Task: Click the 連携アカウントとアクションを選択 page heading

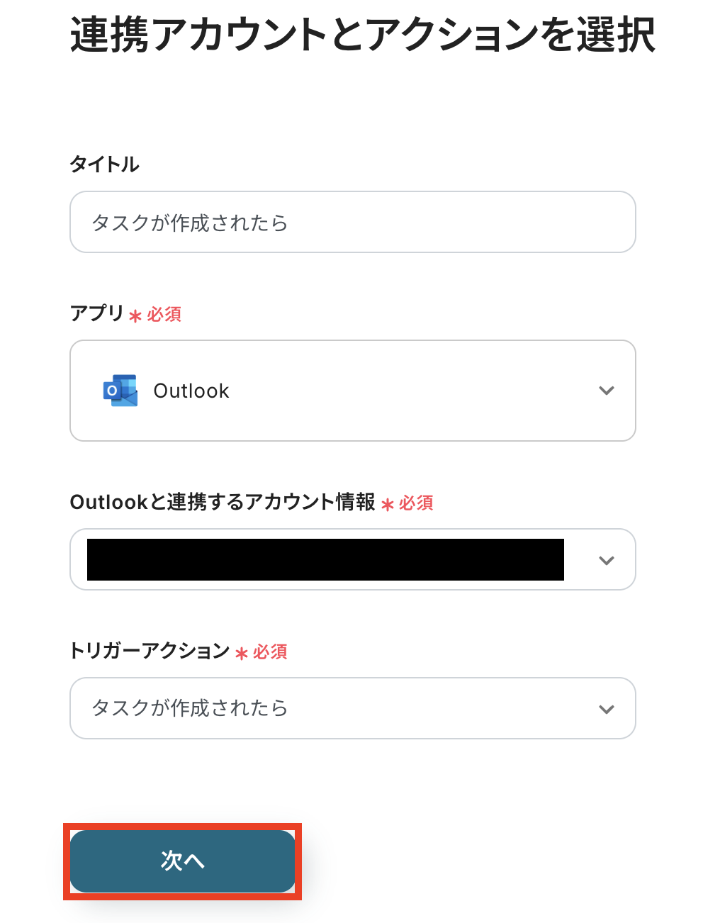Action: click(363, 35)
